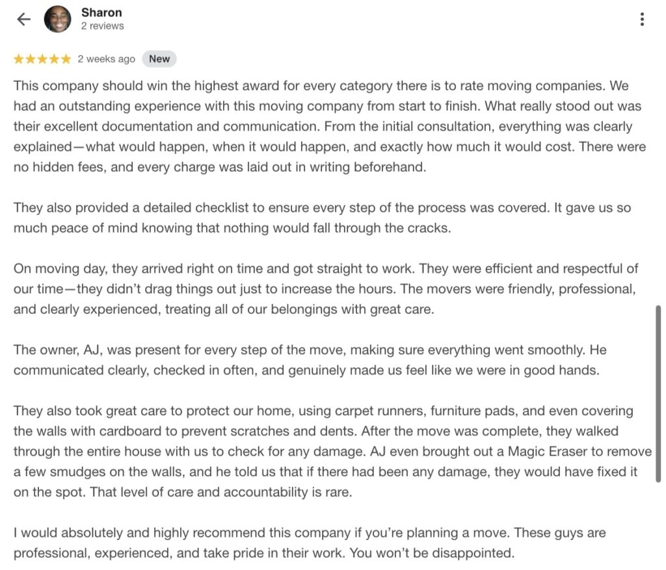Image resolution: width=666 pixels, height=570 pixels.
Task: Click the vertical scrollbar thumb
Action: click(x=658, y=393)
